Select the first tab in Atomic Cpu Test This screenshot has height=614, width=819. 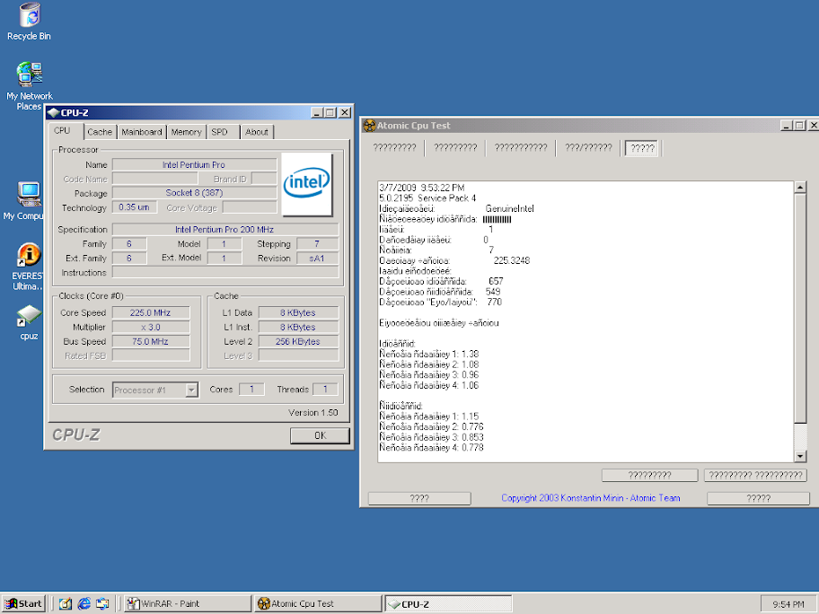(395, 148)
